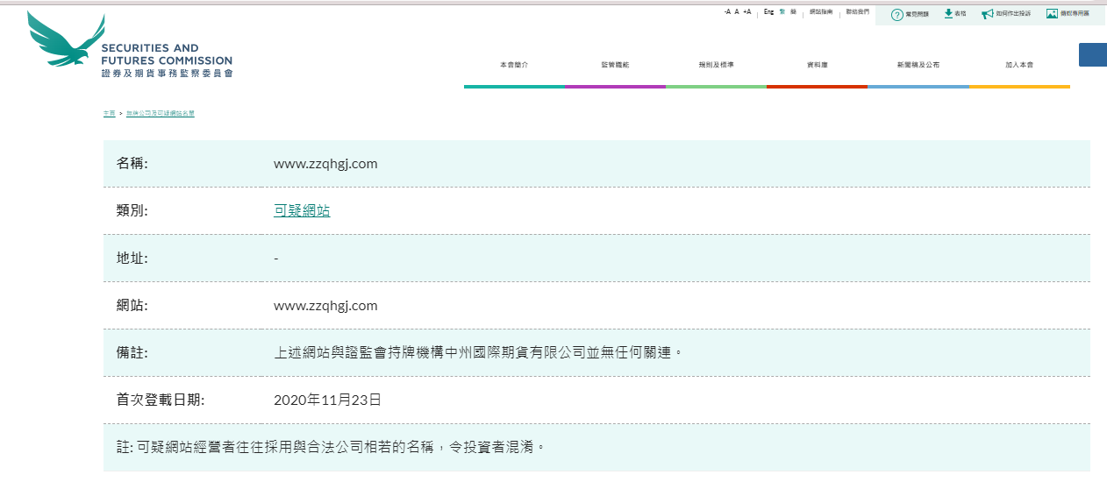Open the 網站指南 sitemap link
The height and width of the screenshot is (496, 1107).
coord(821,12)
